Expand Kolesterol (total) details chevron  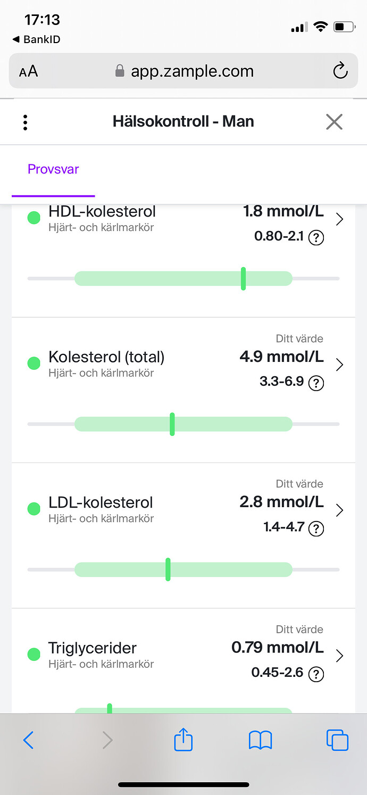pyautogui.click(x=340, y=365)
